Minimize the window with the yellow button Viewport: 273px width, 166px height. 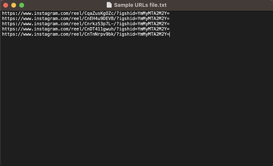[x=14, y=5]
